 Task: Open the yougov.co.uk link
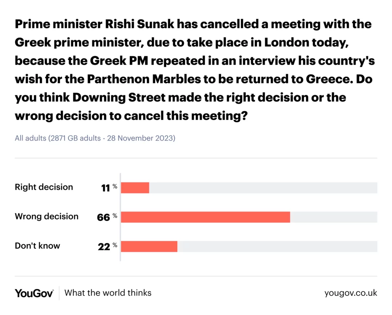351,293
